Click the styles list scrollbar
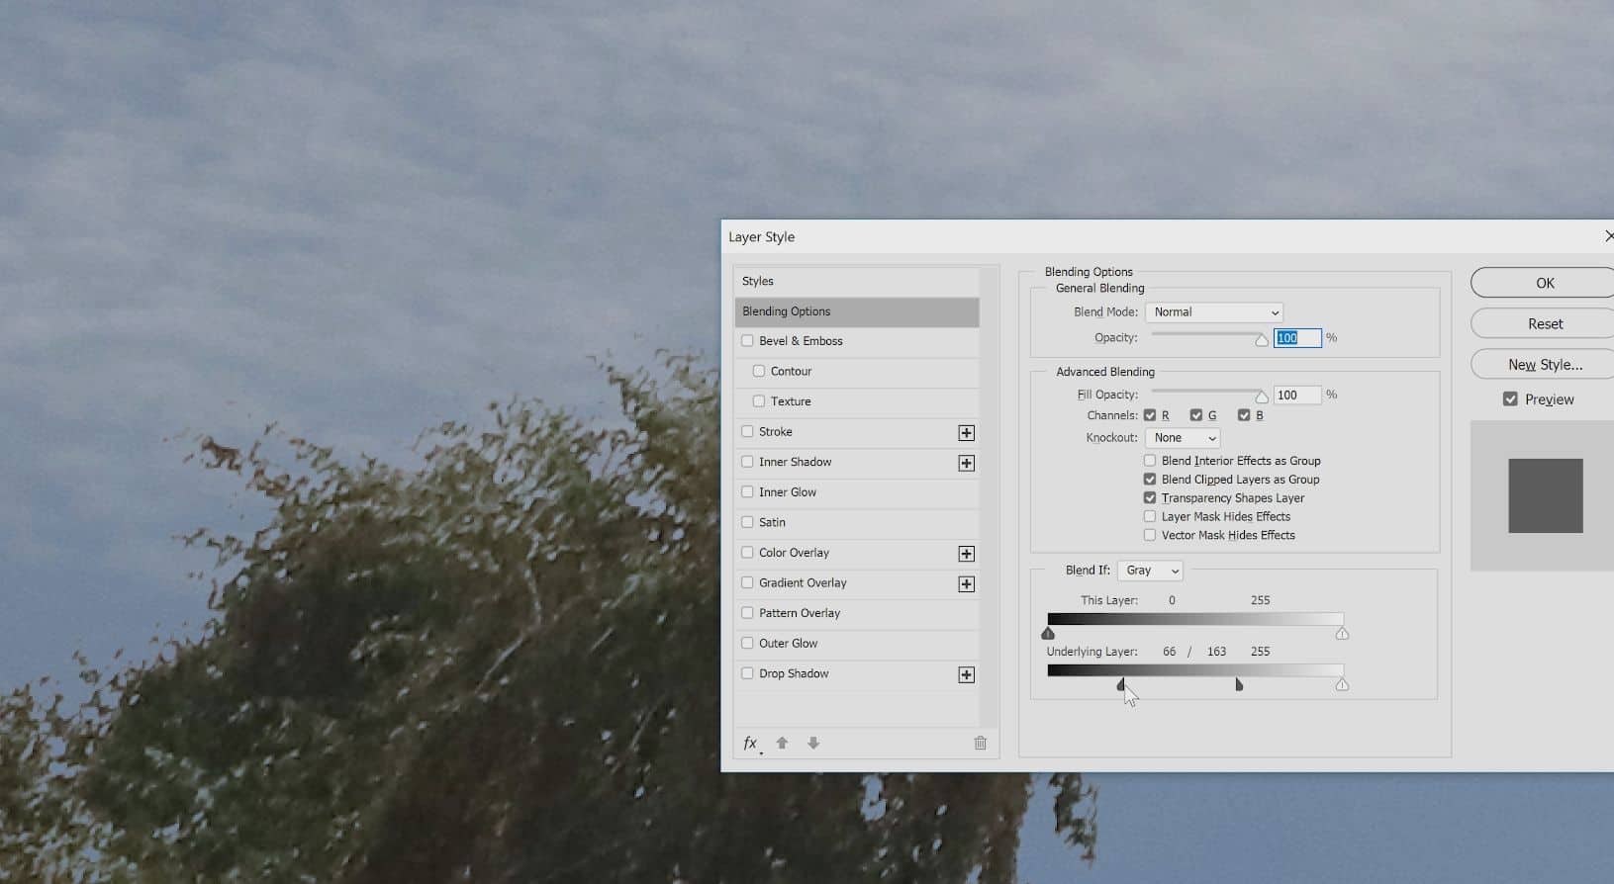The height and width of the screenshot is (884, 1614). point(990,496)
